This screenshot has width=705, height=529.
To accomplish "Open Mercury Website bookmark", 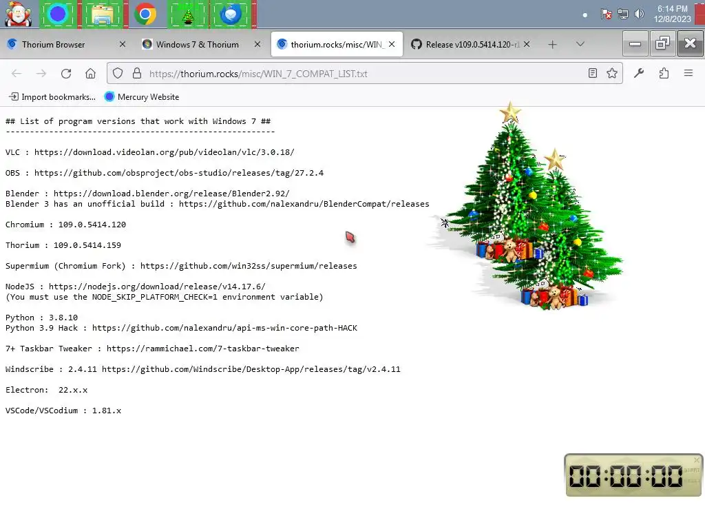I will coord(142,96).
